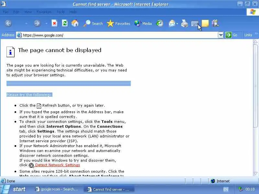Click the Mail envelope icon

coord(172,23)
